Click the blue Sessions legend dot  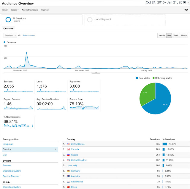[x=4, y=42]
